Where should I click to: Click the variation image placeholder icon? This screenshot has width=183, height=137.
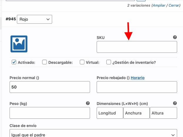coord(19,44)
